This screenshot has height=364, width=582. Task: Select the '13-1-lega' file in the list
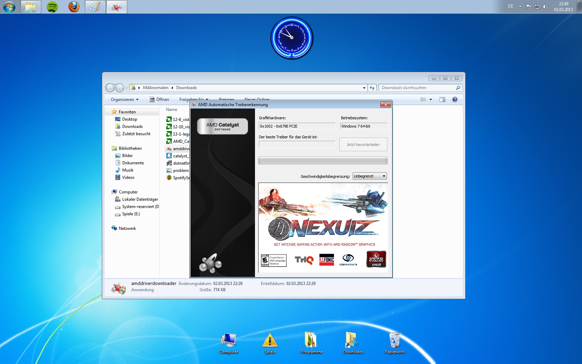point(178,134)
